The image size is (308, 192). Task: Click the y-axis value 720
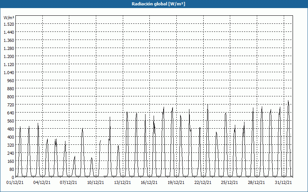11,105
